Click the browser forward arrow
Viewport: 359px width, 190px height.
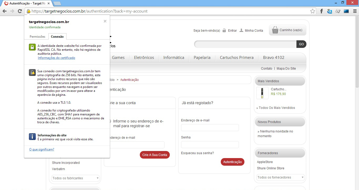click(x=12, y=11)
